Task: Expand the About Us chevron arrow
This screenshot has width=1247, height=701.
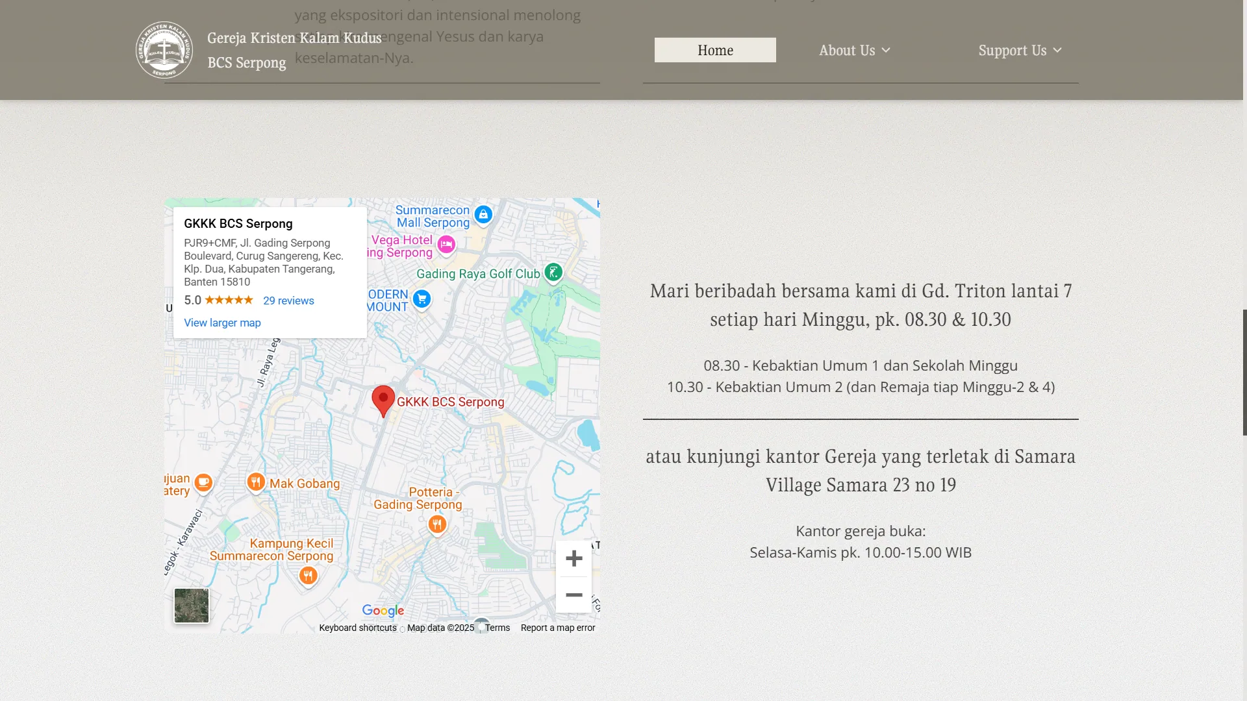Action: [x=886, y=50]
